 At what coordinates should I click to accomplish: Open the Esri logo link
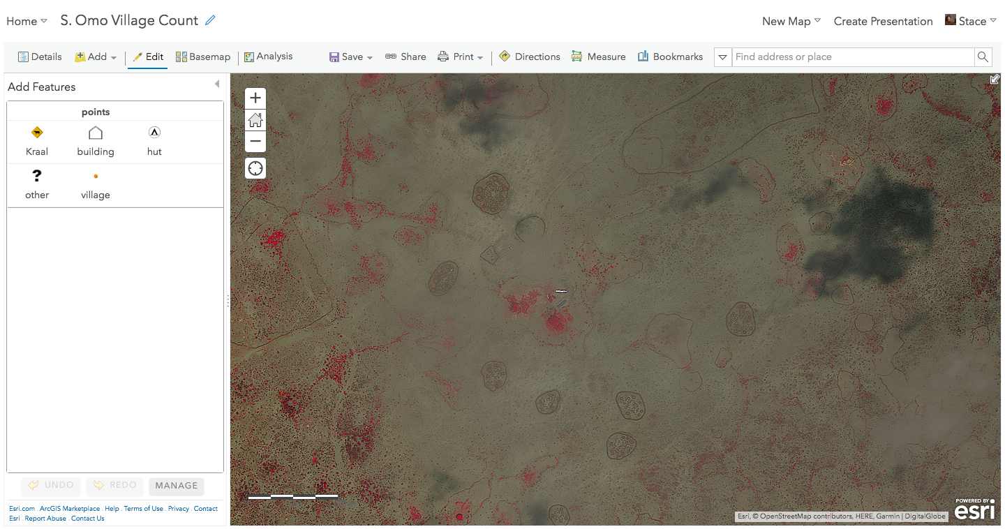coord(975,509)
